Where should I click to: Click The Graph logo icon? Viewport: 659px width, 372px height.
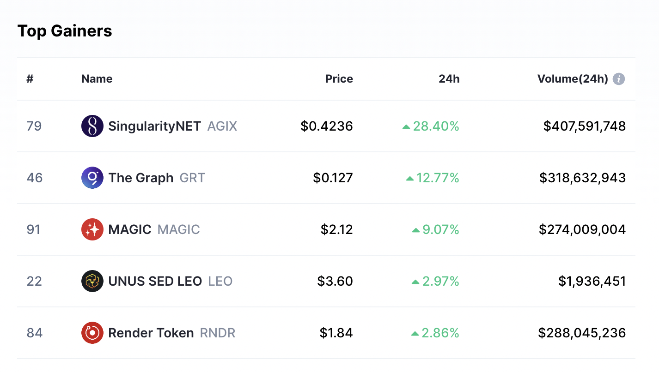pos(92,178)
